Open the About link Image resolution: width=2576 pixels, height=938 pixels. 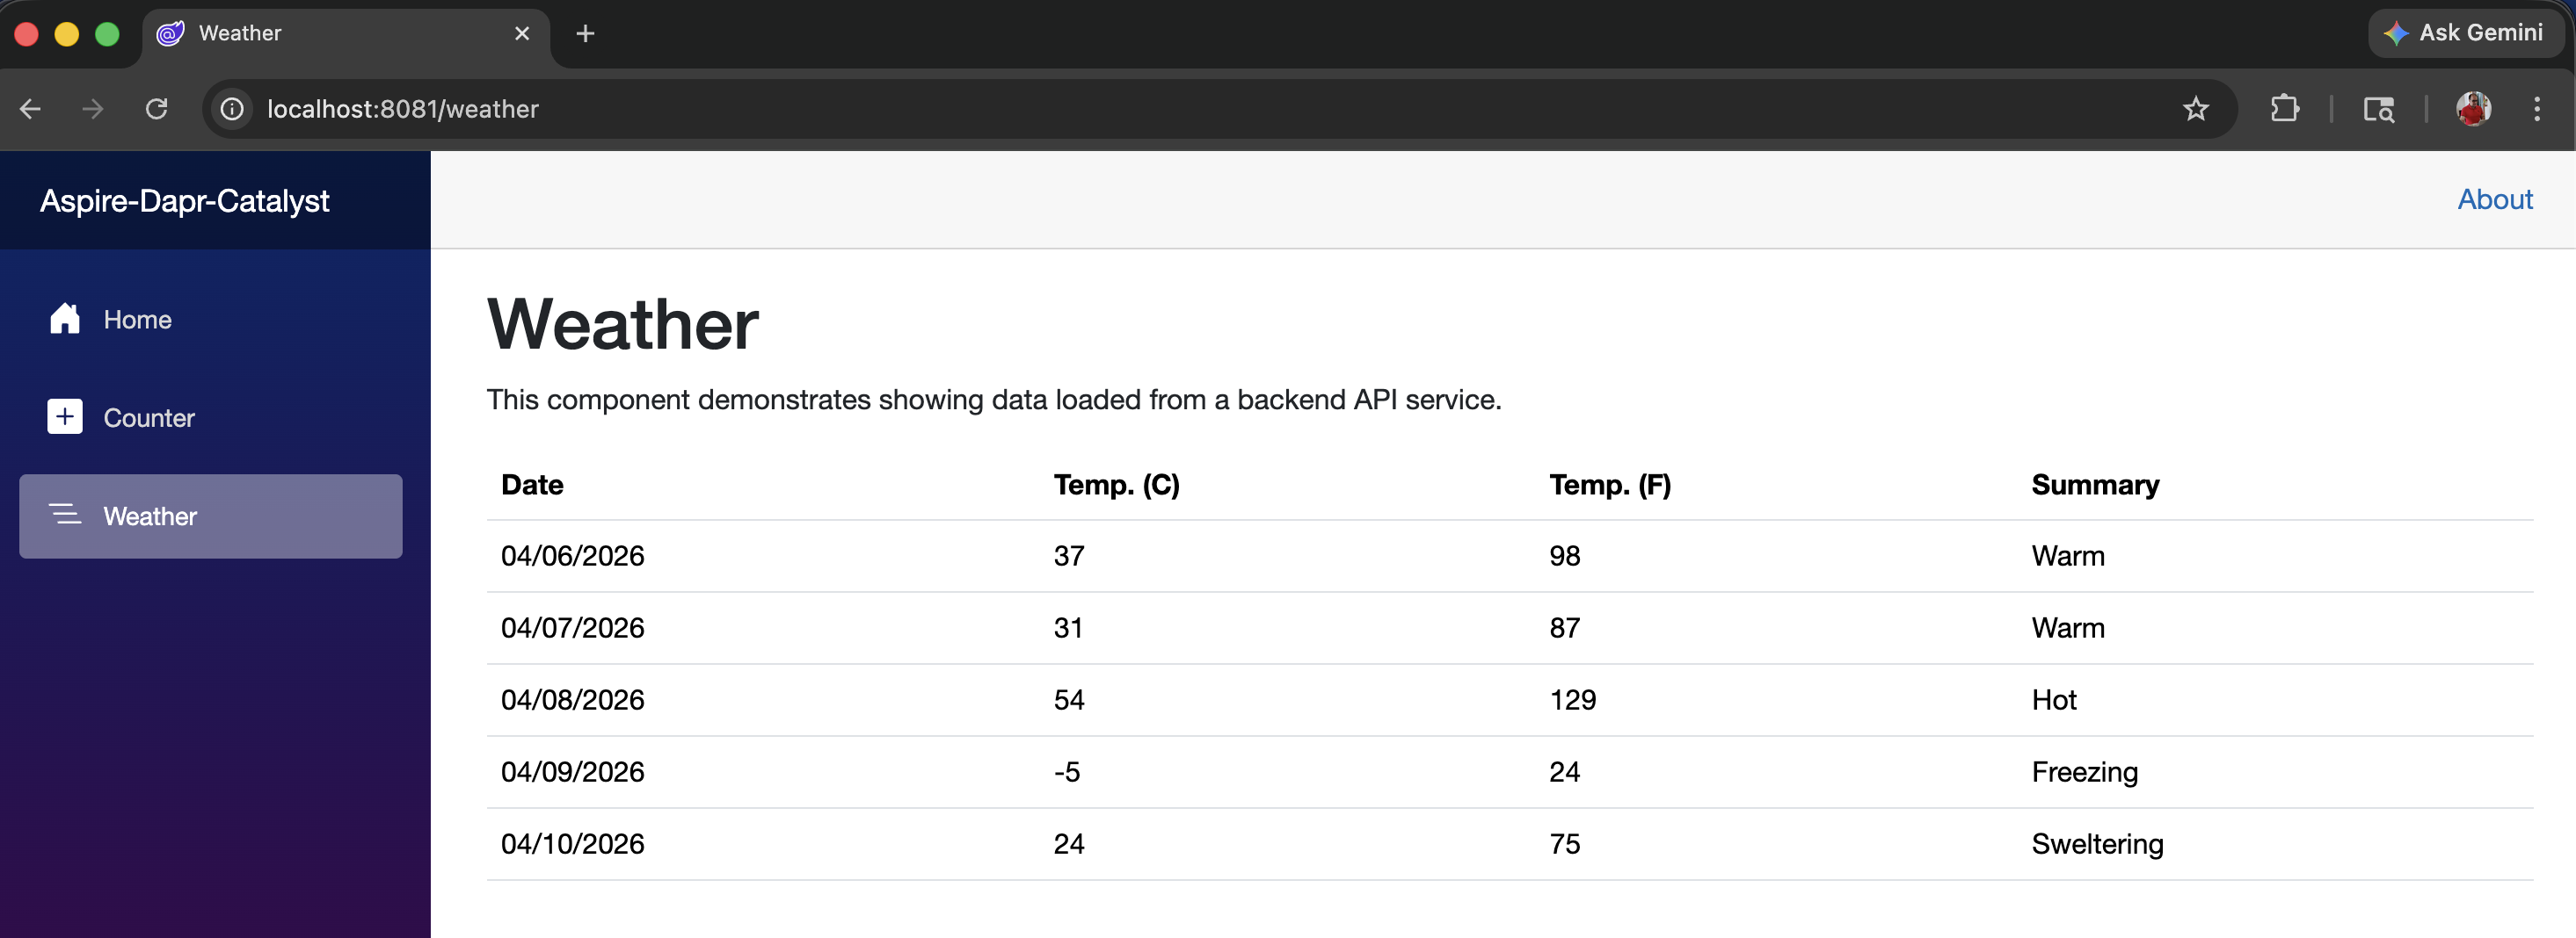[x=2494, y=199]
